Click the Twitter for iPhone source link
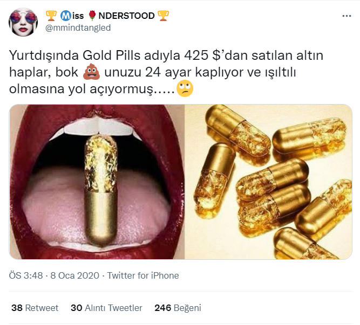This screenshot has width=360, height=325. 143,275
